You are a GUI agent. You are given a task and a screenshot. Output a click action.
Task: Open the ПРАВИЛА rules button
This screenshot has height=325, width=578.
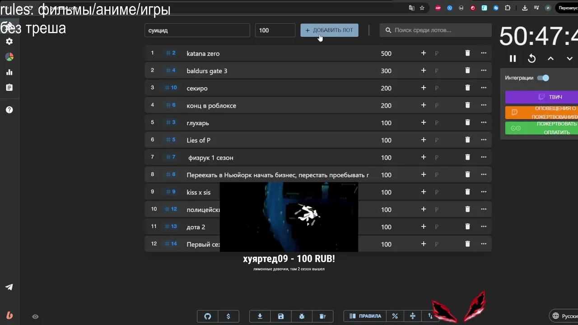point(365,316)
